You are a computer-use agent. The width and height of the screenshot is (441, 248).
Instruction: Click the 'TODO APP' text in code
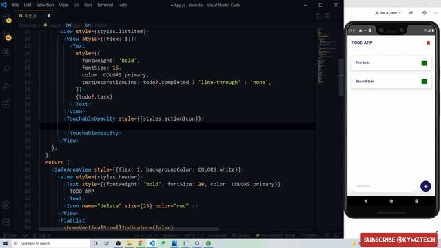82,192
